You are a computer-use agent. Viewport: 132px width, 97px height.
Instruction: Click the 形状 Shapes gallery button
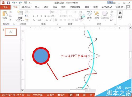(89, 16)
